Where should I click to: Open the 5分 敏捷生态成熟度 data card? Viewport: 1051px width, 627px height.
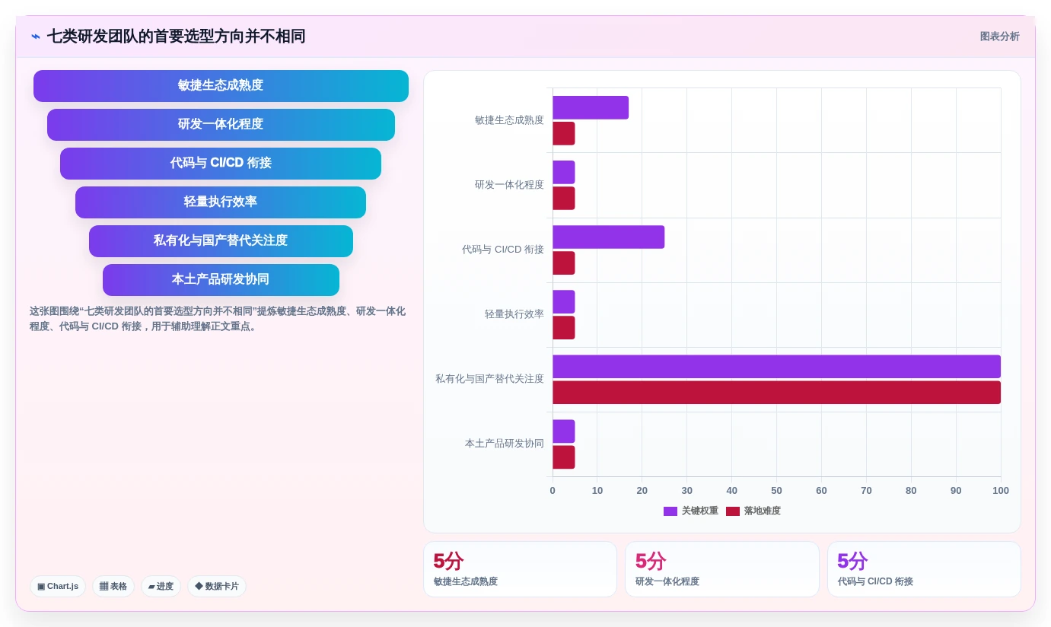coord(520,569)
